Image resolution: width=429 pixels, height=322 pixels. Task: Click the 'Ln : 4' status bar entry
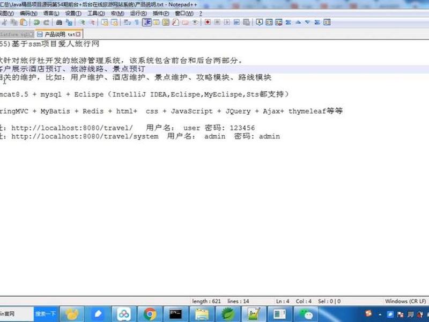pyautogui.click(x=283, y=301)
